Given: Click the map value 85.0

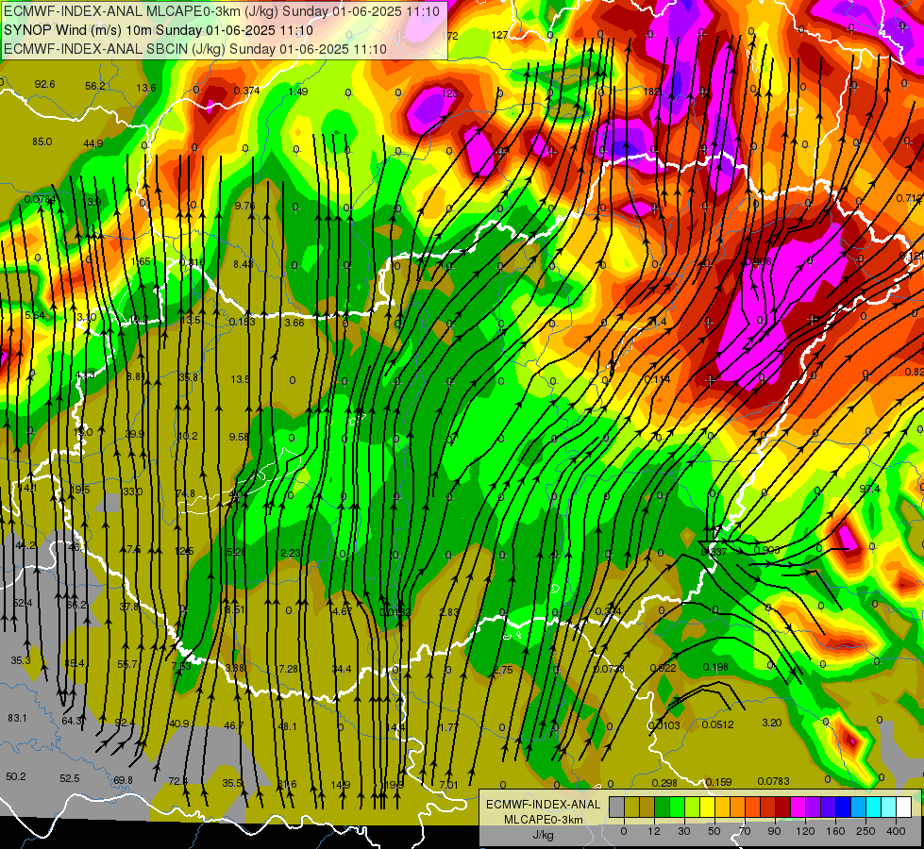Looking at the screenshot, I should (42, 141).
